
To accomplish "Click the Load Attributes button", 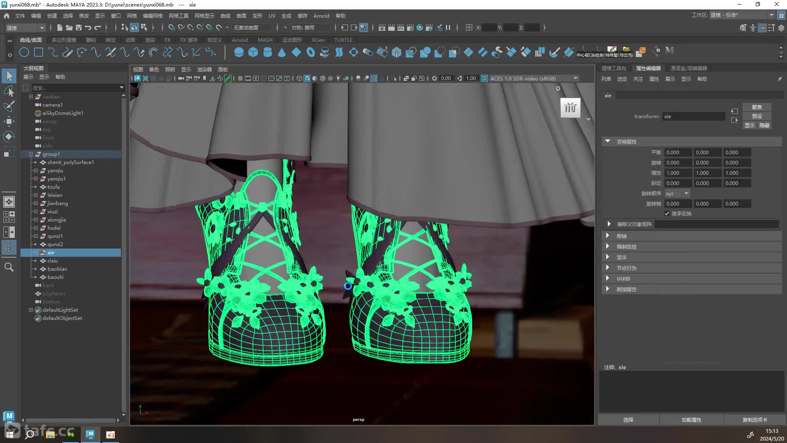I will (x=691, y=420).
